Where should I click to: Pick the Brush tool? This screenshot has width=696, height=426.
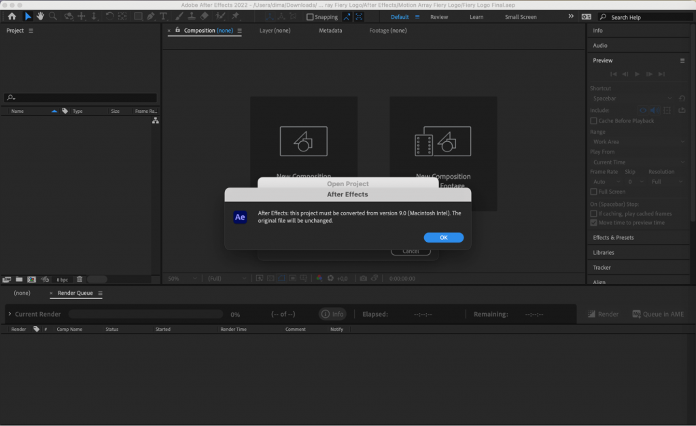[180, 17]
